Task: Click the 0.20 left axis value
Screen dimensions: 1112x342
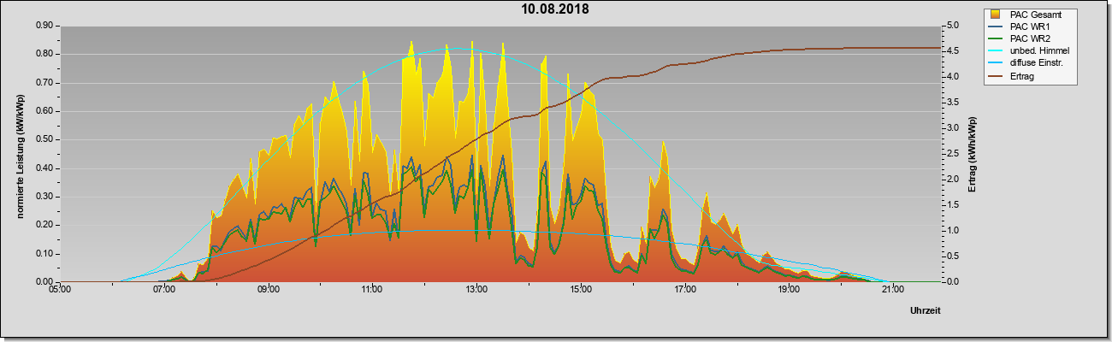Action: [44, 225]
